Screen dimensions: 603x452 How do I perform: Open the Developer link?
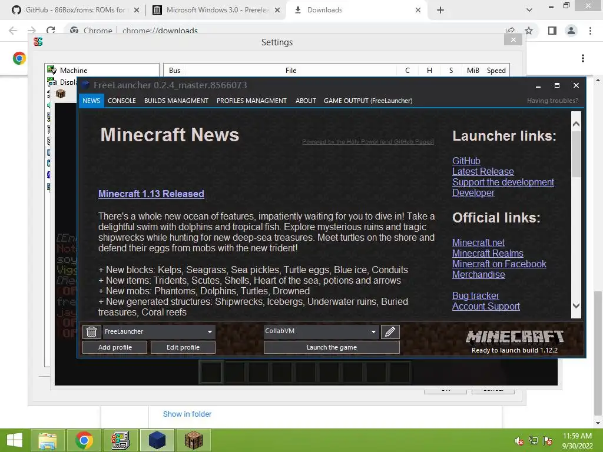473,192
